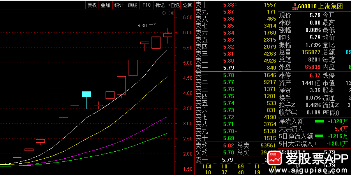Click the diamond marker icon above the chart
This screenshot has height=175, width=351.
coord(164,13)
